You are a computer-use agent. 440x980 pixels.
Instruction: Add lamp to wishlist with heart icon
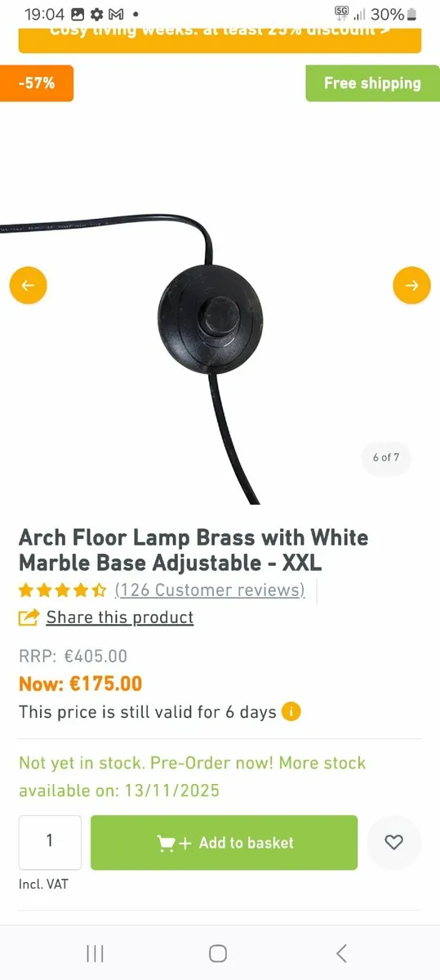393,842
